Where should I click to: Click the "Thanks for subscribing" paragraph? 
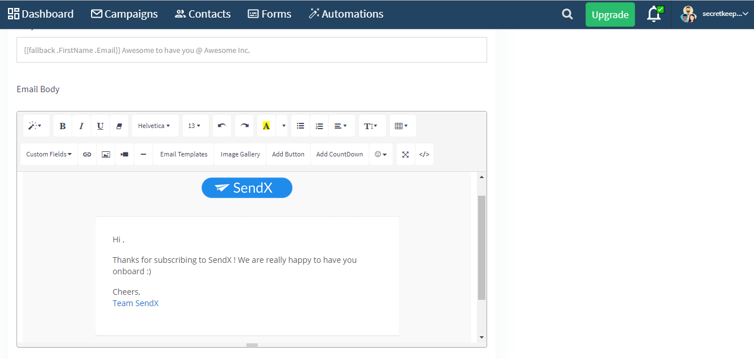tap(234, 266)
